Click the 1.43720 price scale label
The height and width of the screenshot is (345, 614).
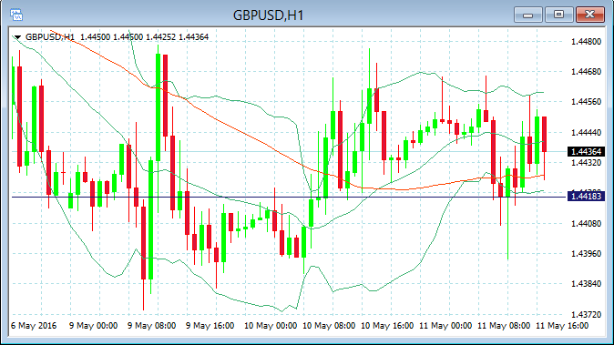coord(586,314)
